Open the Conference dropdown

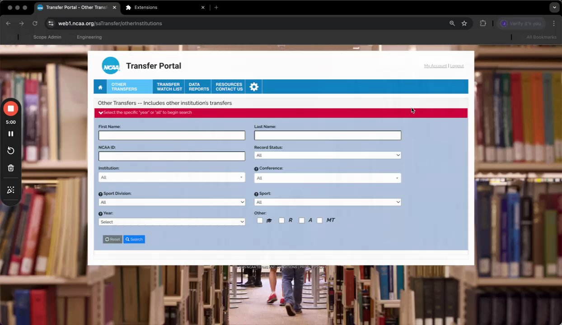point(328,178)
